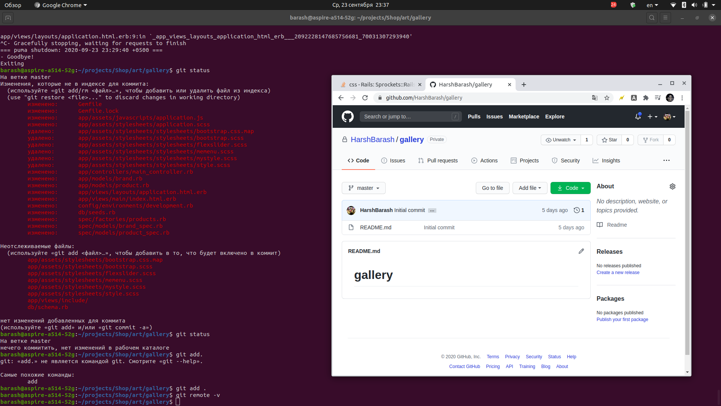The width and height of the screenshot is (721, 406).
Task: Click the Bluetooth tray icon
Action: [684, 5]
